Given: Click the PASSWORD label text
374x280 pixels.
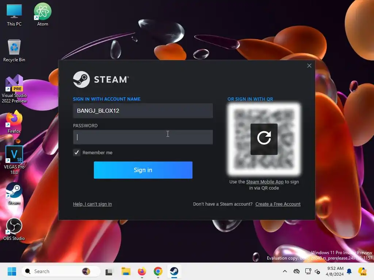Looking at the screenshot, I should (85, 125).
